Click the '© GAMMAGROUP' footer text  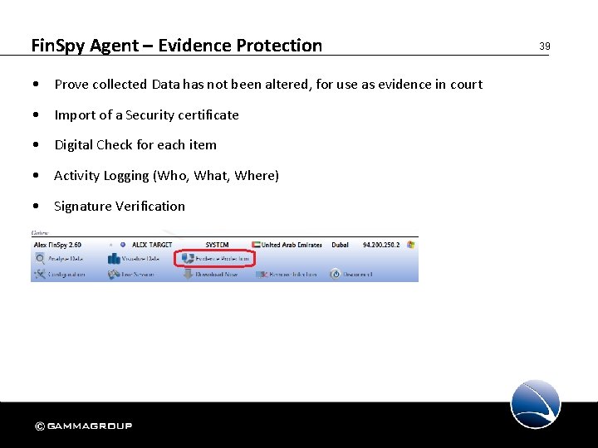[x=84, y=426]
